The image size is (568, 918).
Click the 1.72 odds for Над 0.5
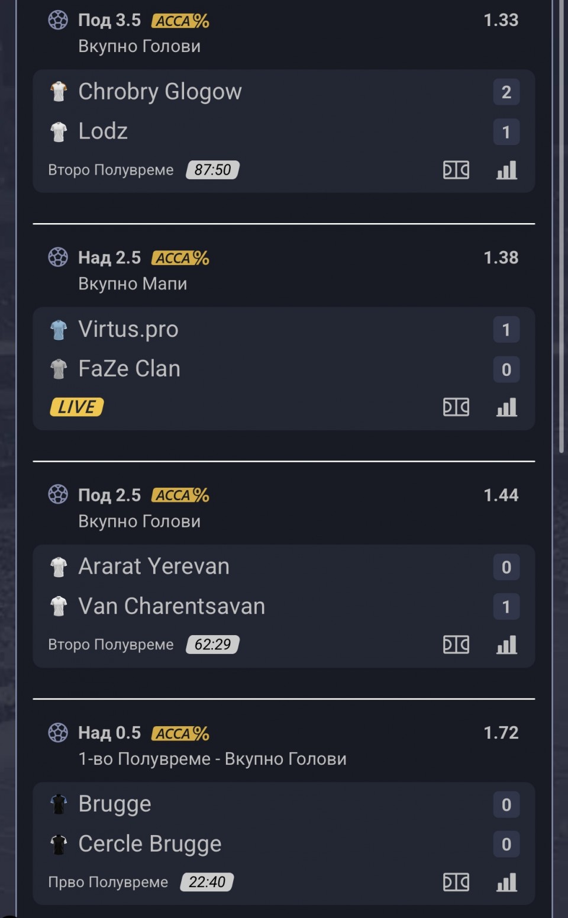[x=501, y=733]
